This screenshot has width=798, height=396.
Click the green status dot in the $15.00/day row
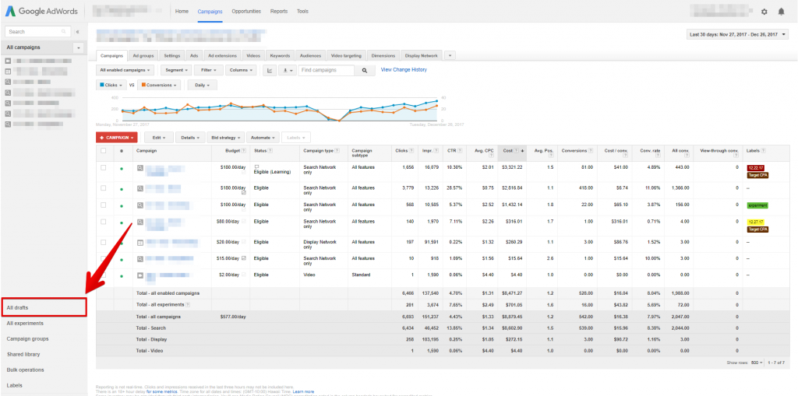pos(121,259)
